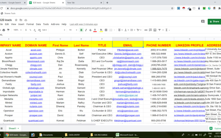The image size is (221, 138).
Task: Open the Add-ons menu
Action: (55, 24)
